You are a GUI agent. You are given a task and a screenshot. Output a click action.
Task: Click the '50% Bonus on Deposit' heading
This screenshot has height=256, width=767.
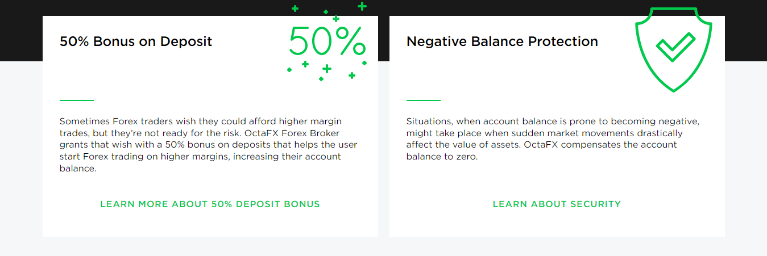tap(136, 41)
